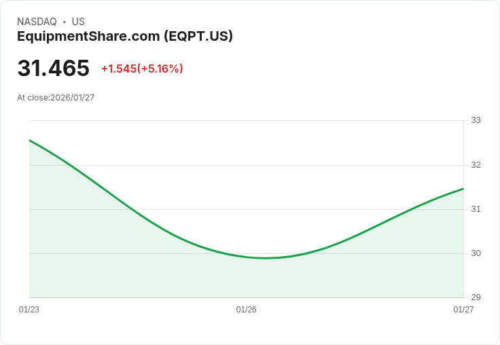Screen dimensions: 500x345
Task: Click the top gridline at the 33 level
Action: click(x=247, y=120)
